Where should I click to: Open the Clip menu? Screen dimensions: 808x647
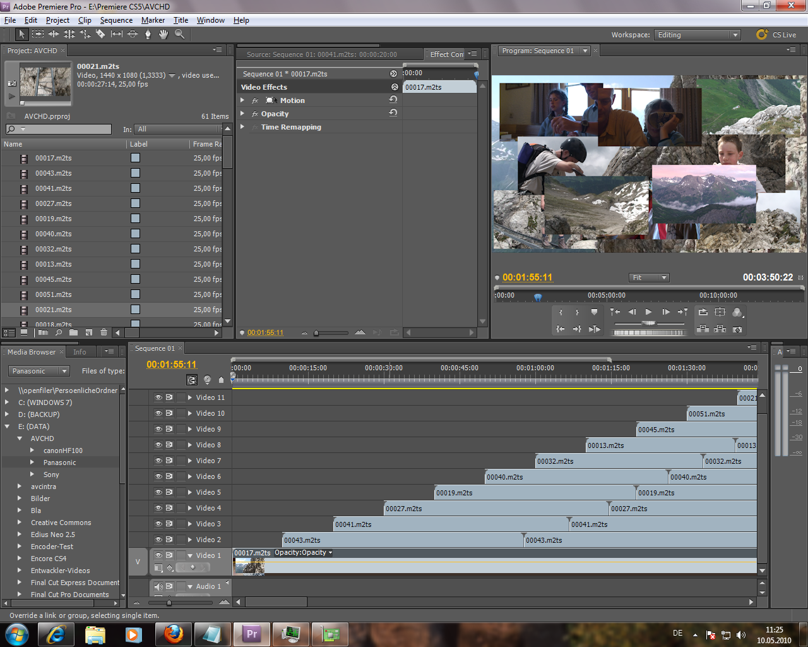pyautogui.click(x=85, y=20)
